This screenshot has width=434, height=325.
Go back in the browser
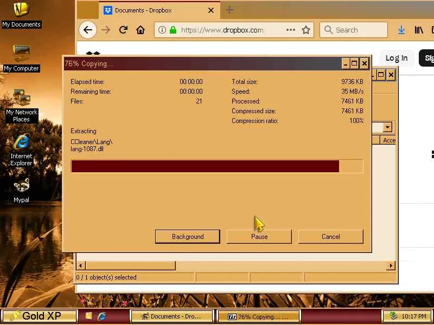(x=88, y=30)
